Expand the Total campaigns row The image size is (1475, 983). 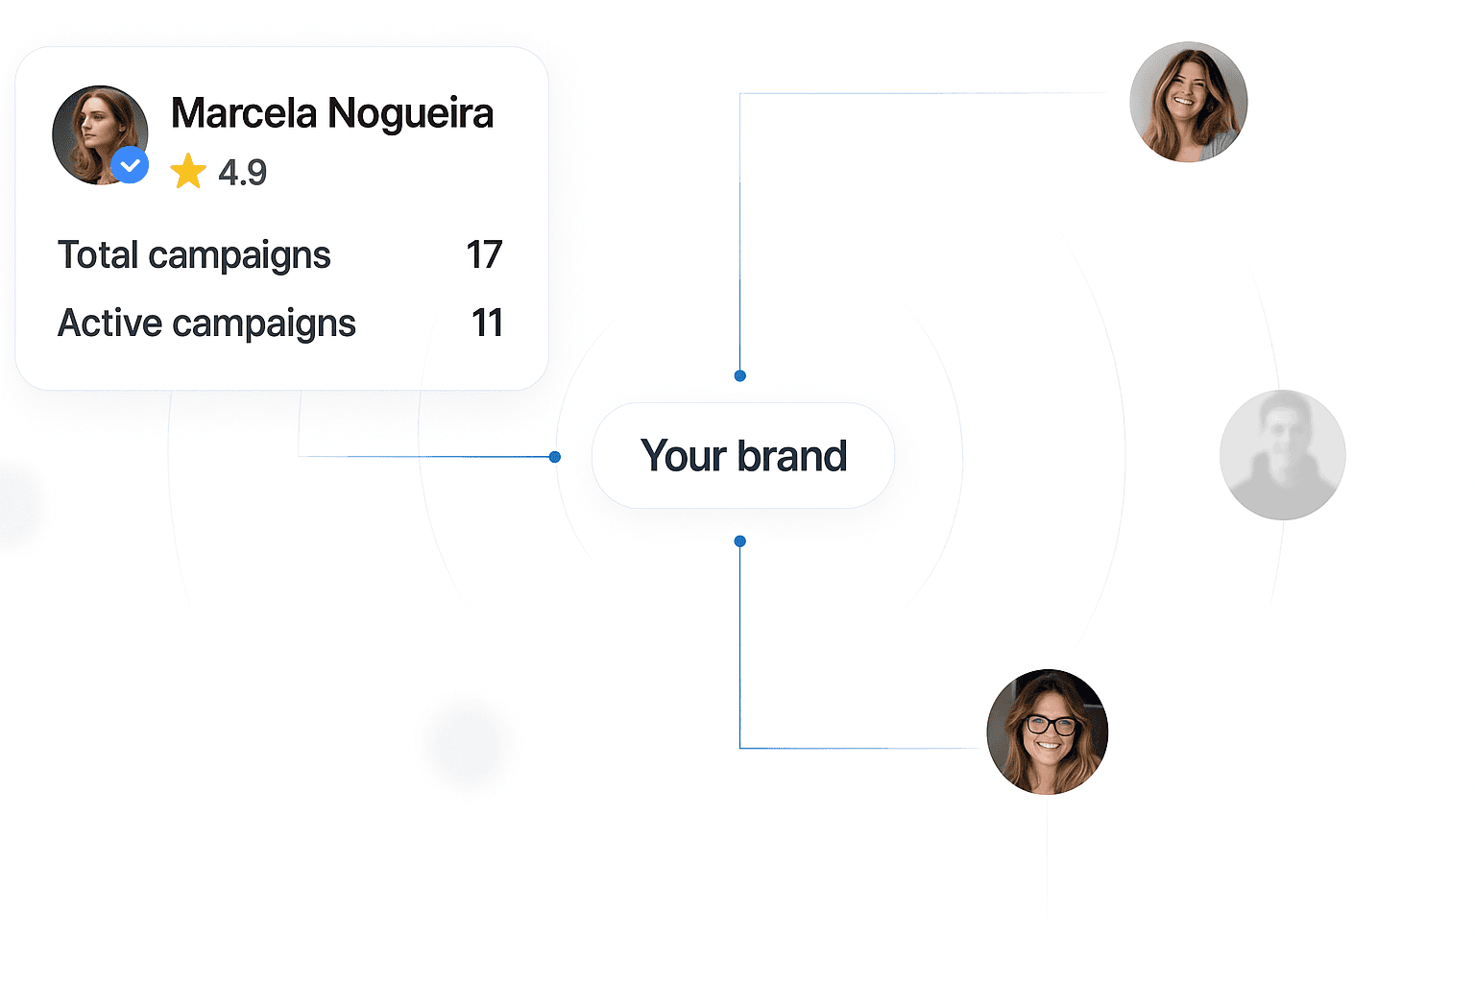pos(194,255)
